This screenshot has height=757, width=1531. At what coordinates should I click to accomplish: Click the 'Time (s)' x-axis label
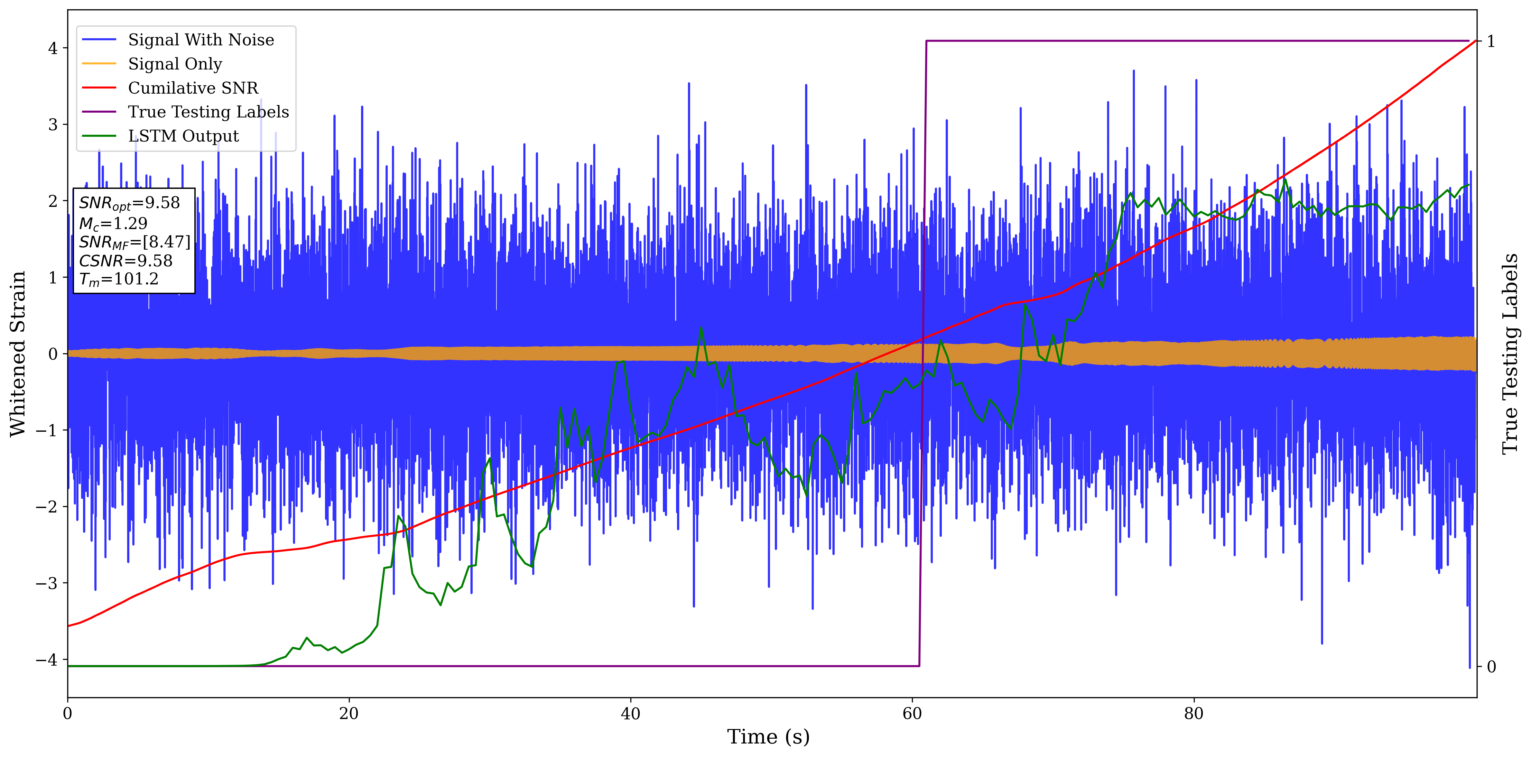pos(768,737)
